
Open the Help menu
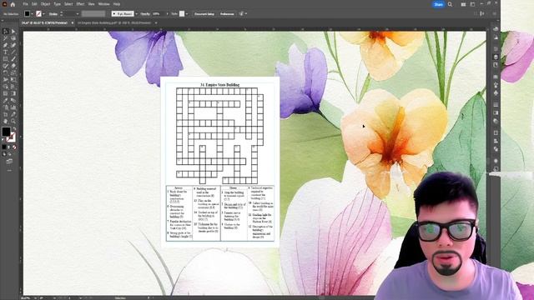tap(117, 4)
